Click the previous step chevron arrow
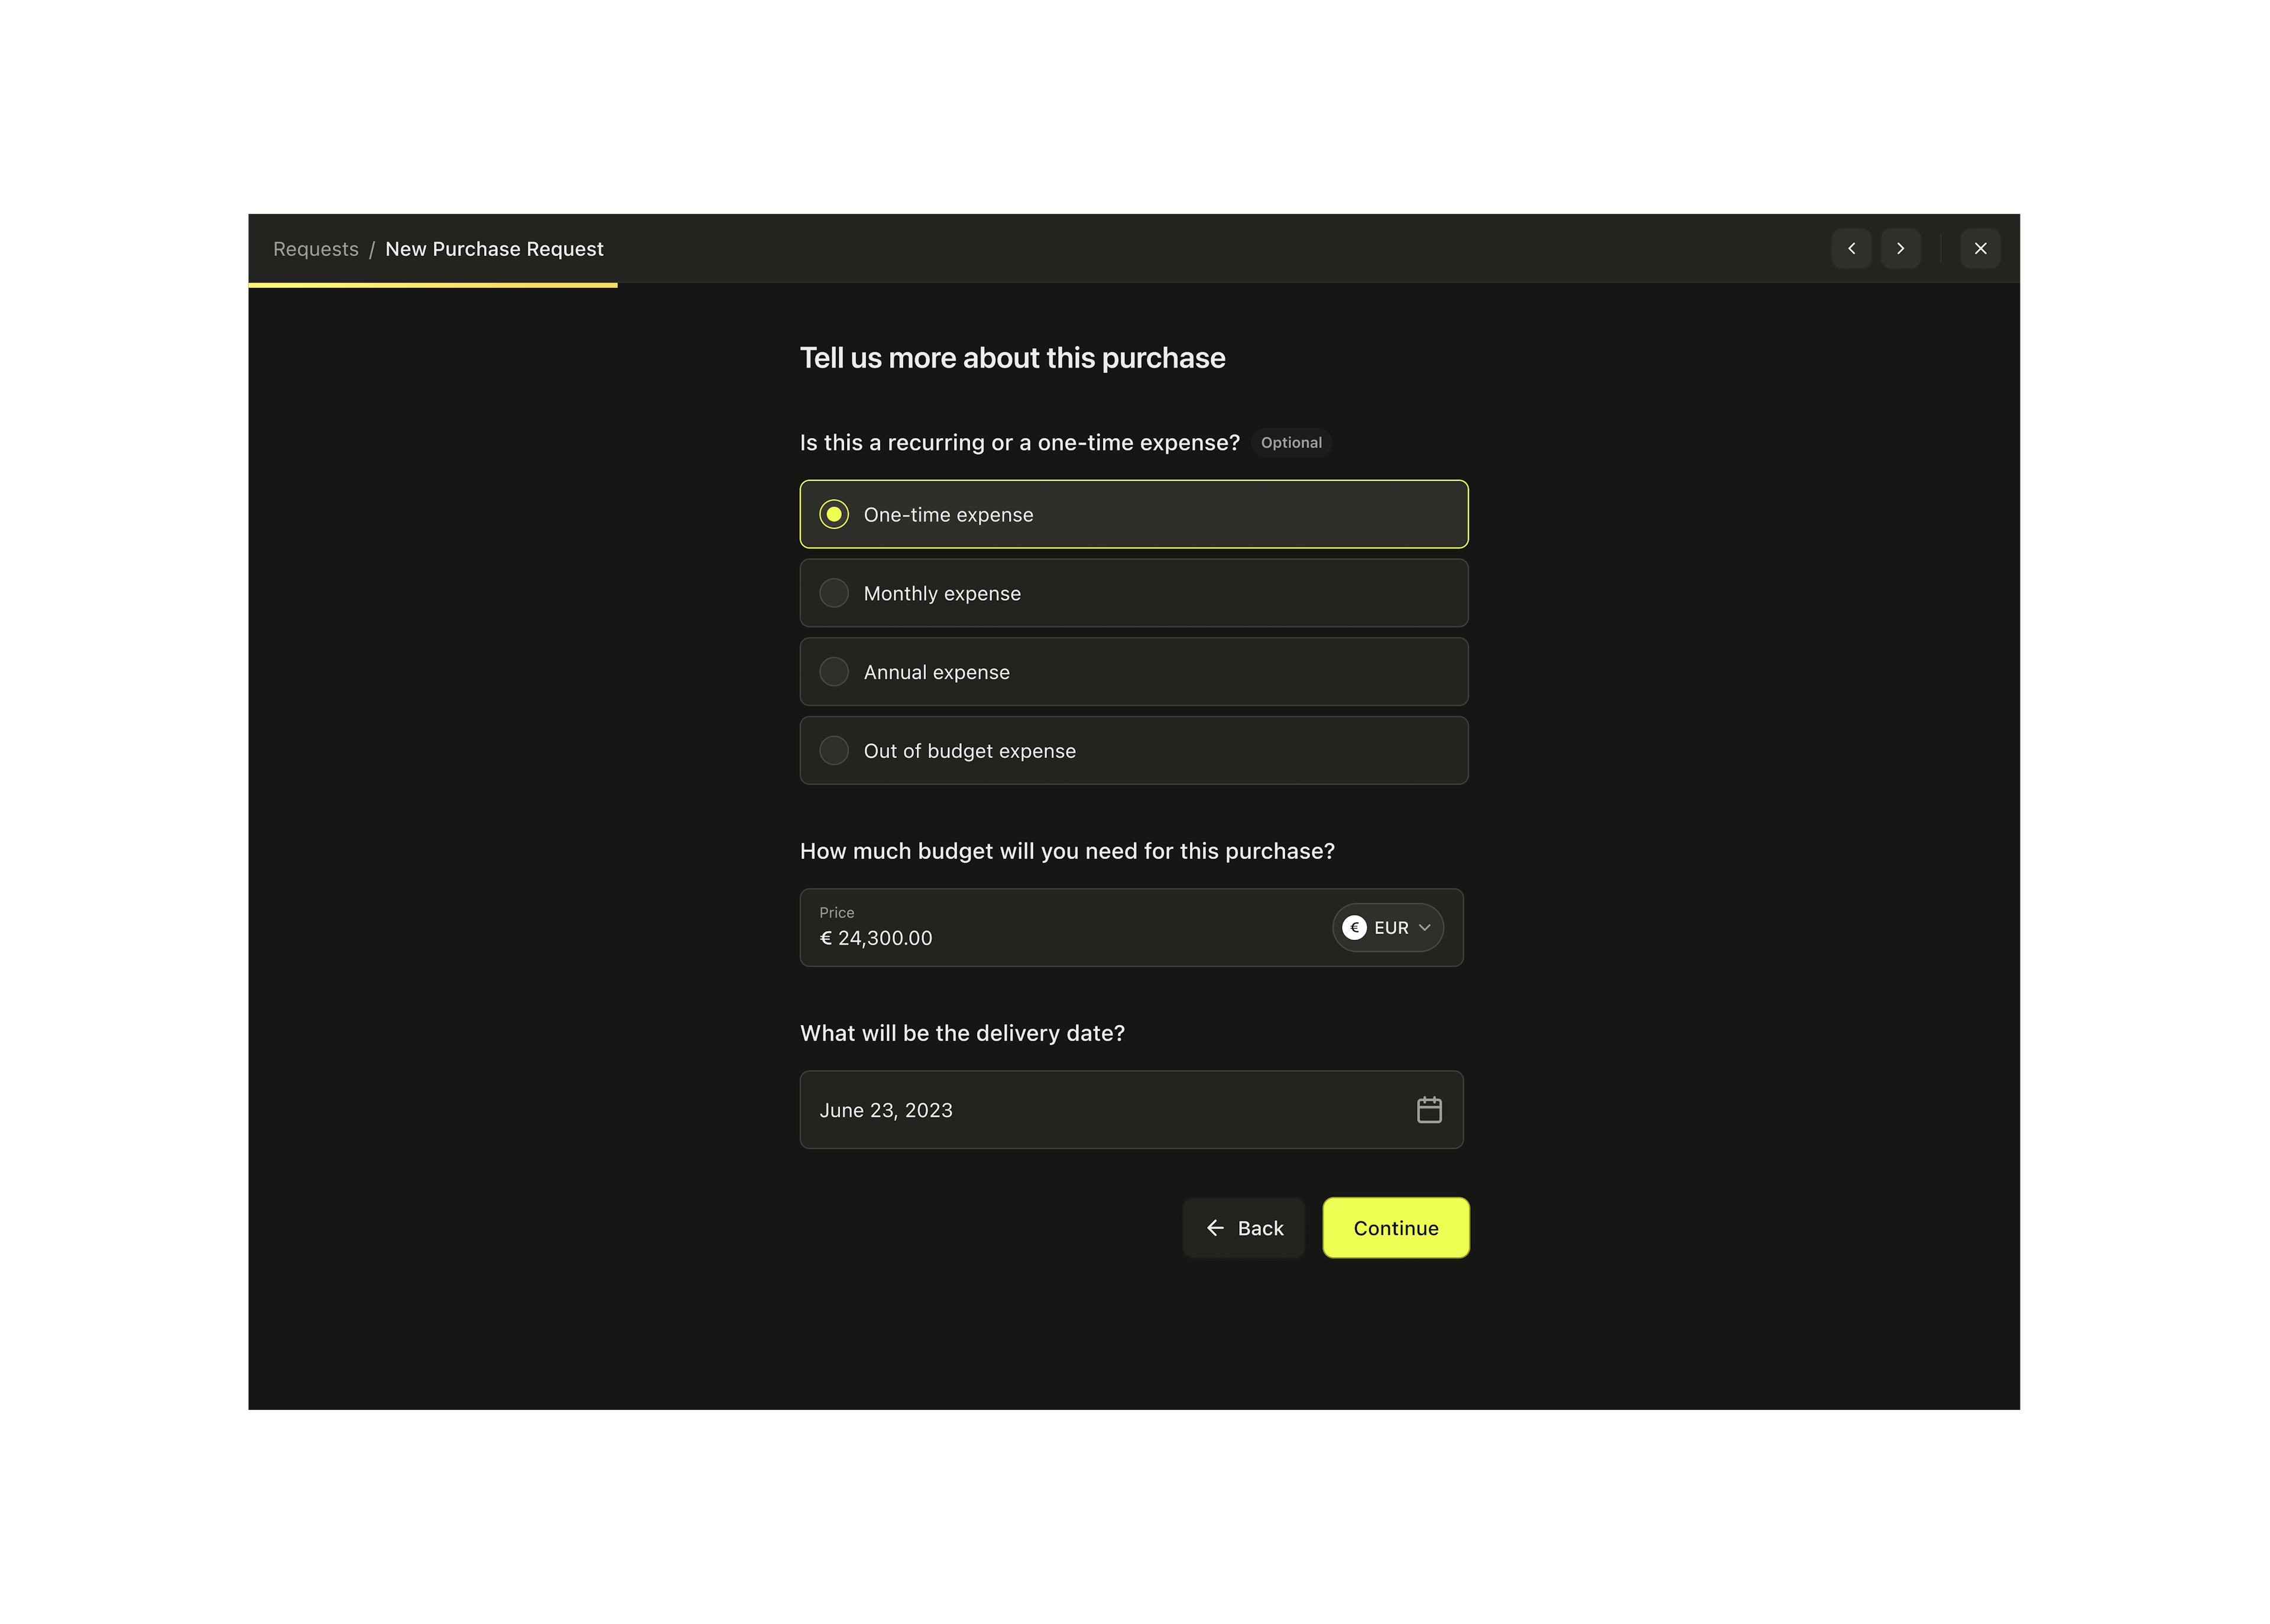 point(1851,248)
